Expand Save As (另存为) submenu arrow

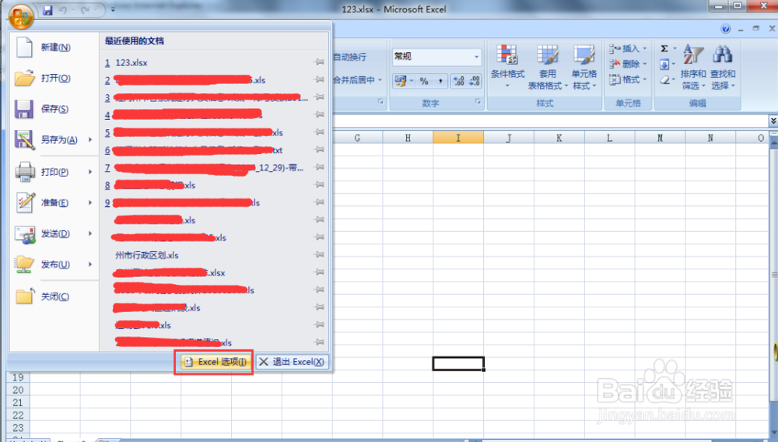click(90, 140)
